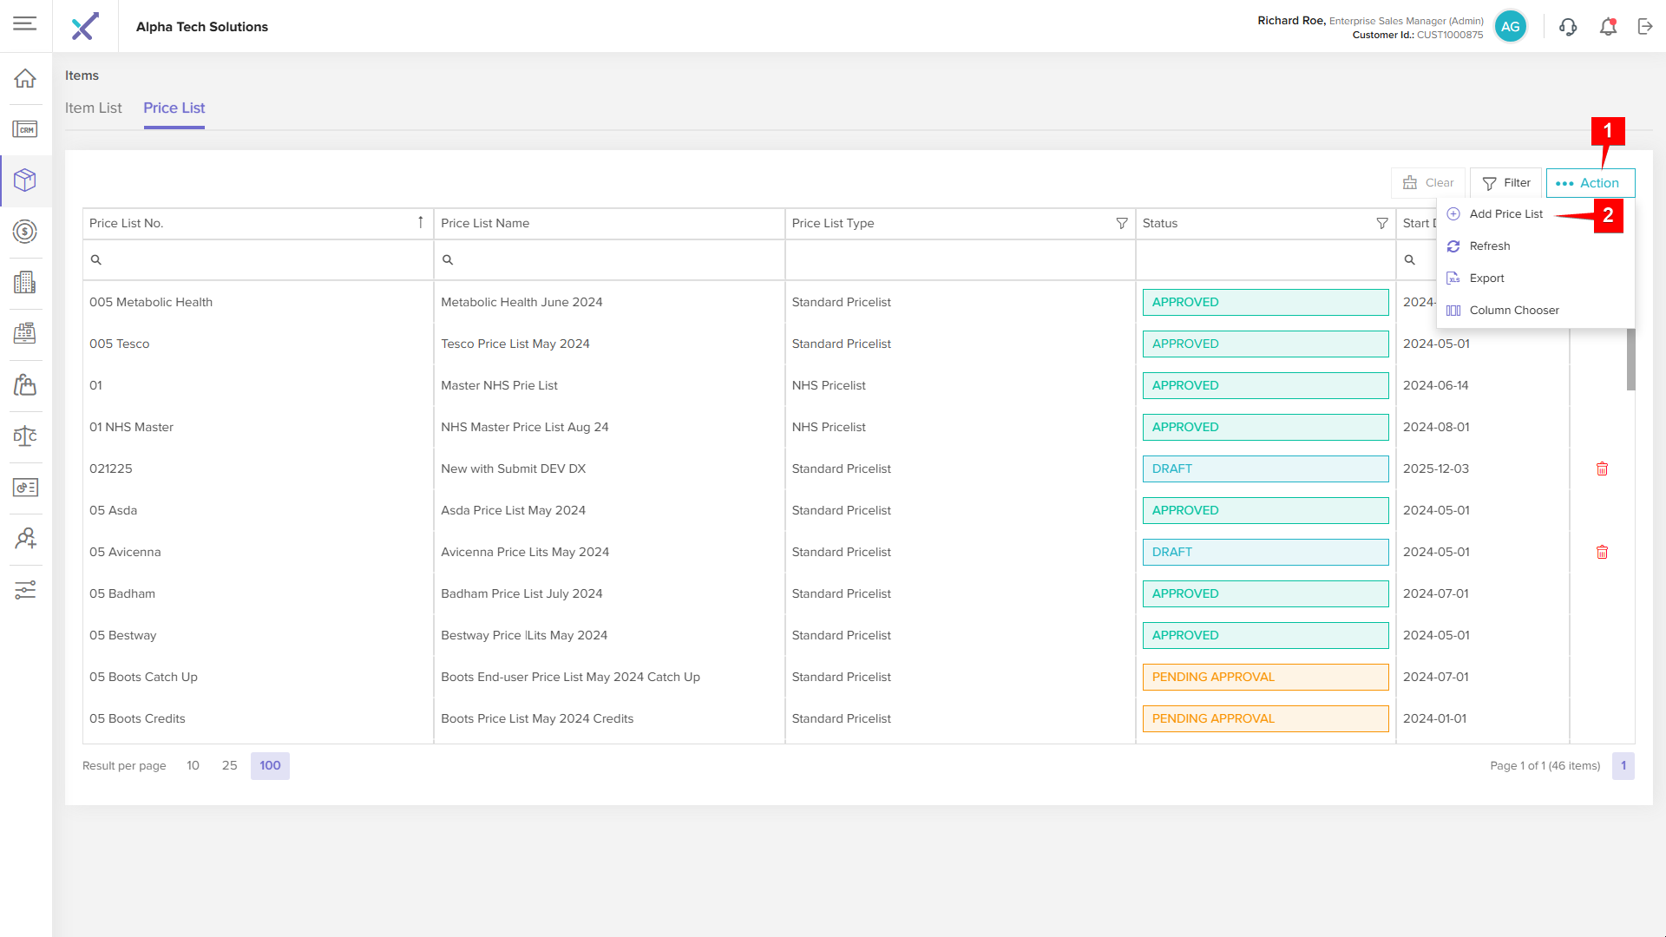The image size is (1666, 937).
Task: Delete the 021225 draft price list
Action: point(1602,468)
